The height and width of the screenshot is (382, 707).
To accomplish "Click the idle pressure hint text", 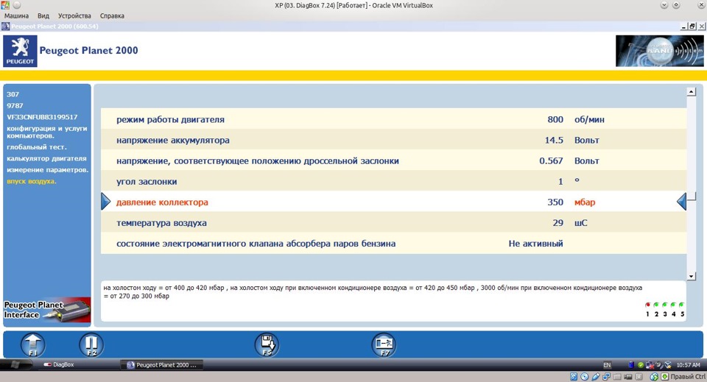I will (x=373, y=292).
